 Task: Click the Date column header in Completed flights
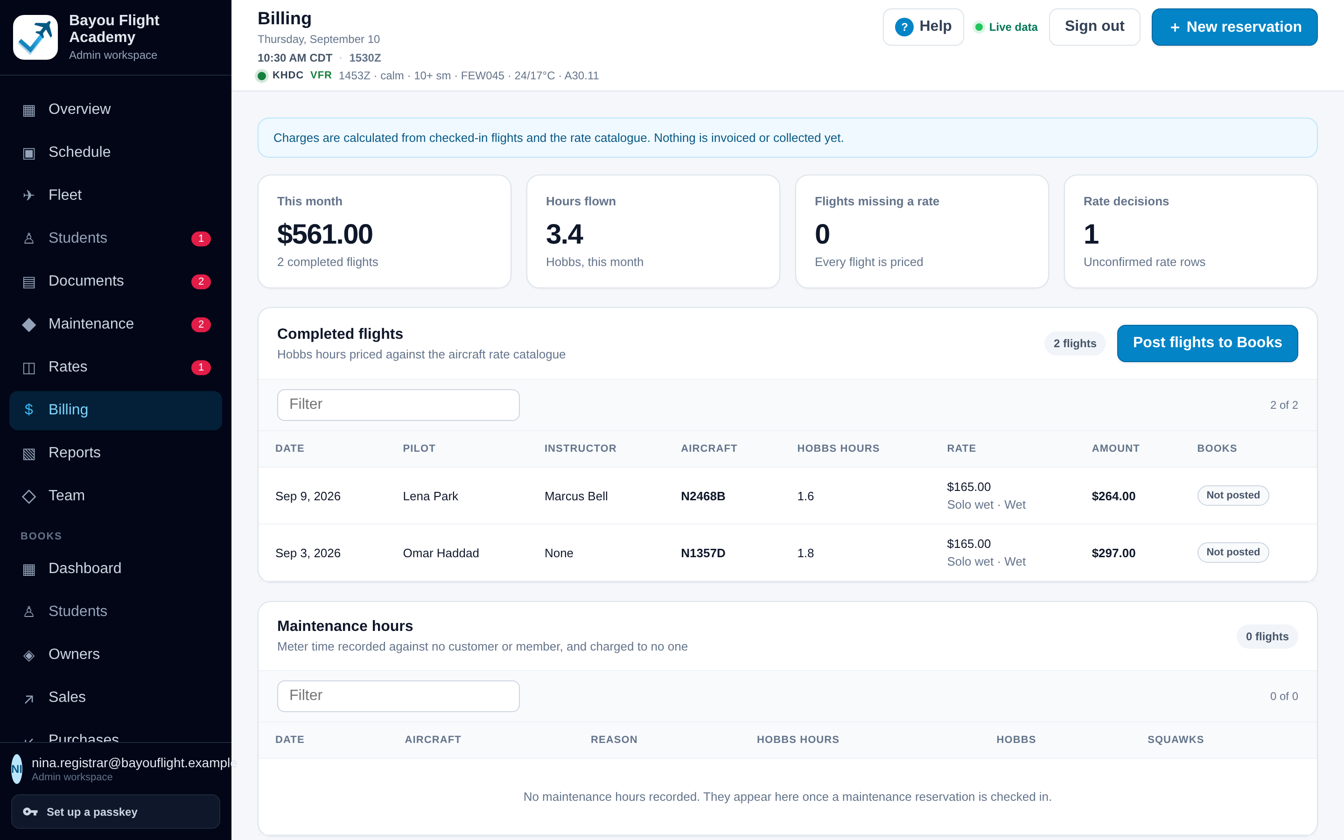[289, 448]
